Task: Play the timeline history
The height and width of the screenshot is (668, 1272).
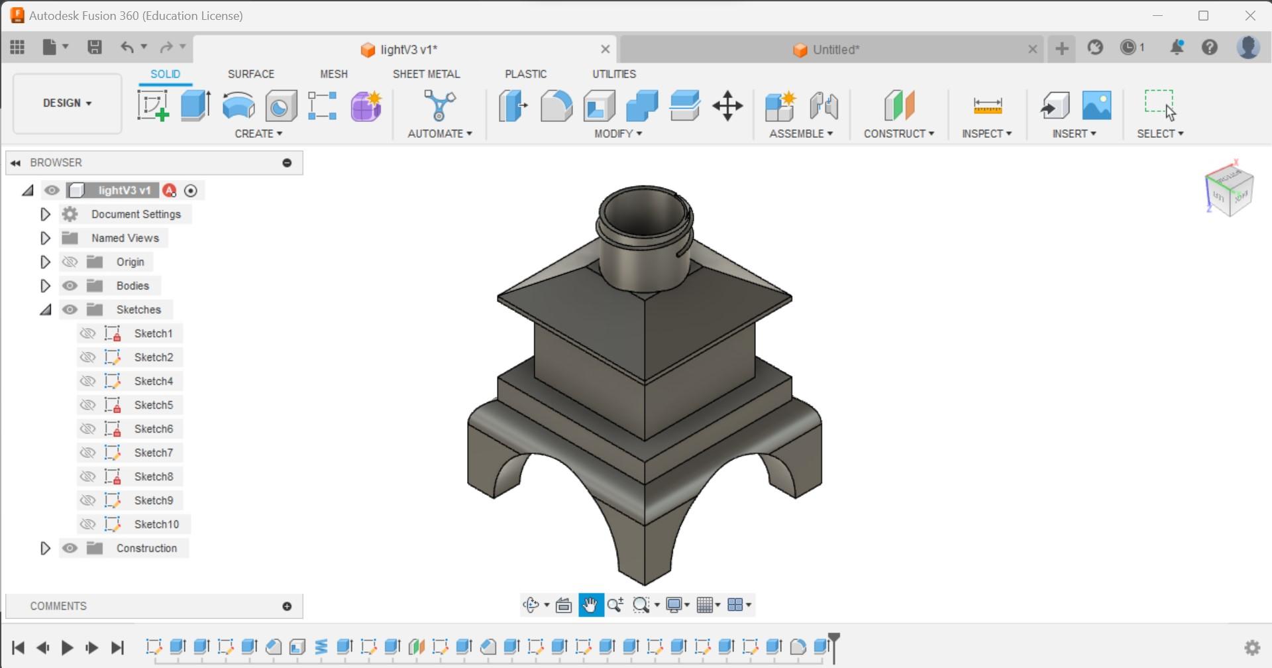Action: 67,647
